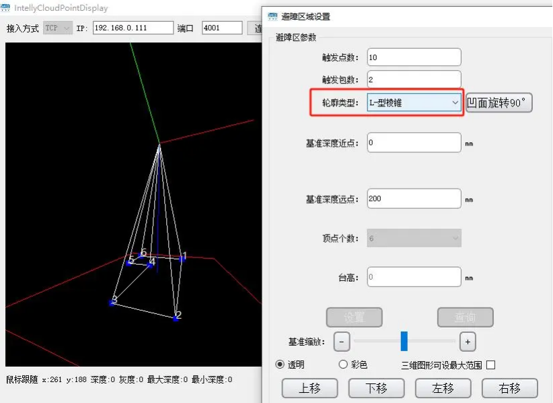
Task: Click the plus button for 基准缩放
Action: pyautogui.click(x=468, y=342)
